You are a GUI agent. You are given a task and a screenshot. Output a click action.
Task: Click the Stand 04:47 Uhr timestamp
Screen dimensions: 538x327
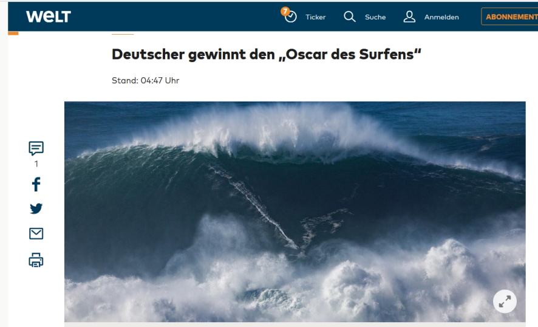click(146, 80)
